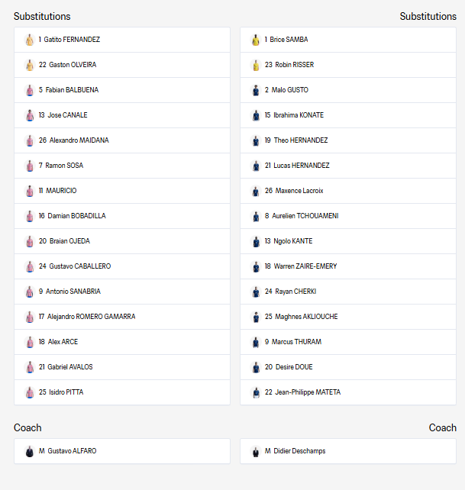Select Theo HERNANDEZ substitute row
This screenshot has height=490, width=465.
pyautogui.click(x=348, y=140)
